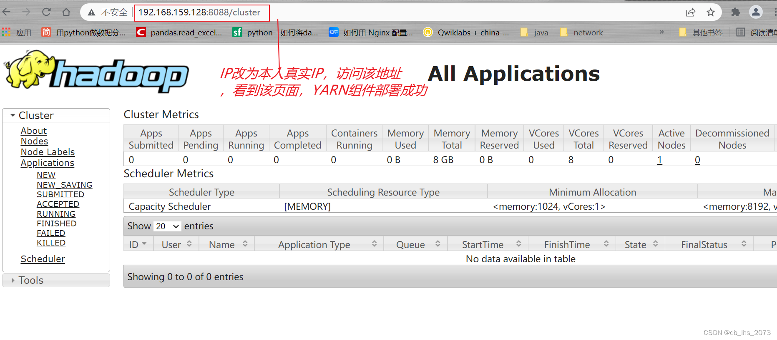The image size is (777, 340).
Task: Open the 用python做数据分 bookmark
Action: [x=83, y=32]
